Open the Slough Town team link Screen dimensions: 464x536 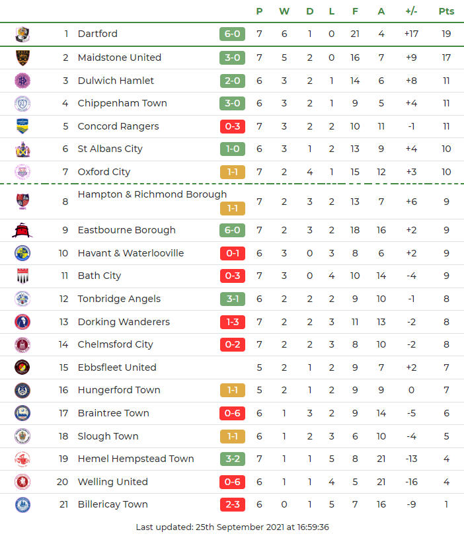pos(108,436)
